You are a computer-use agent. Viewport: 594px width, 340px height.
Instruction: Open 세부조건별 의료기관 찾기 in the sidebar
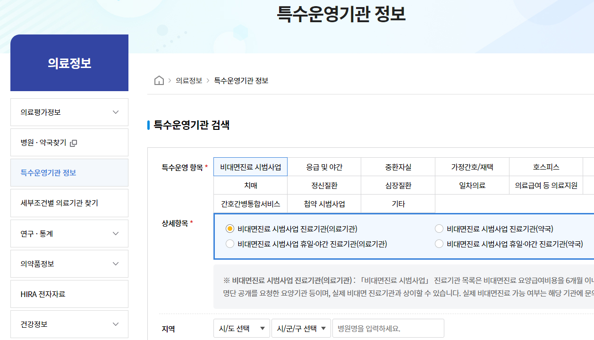(59, 204)
